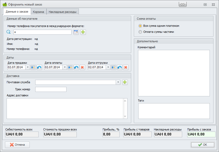Add new Почтовая служба with plus icon
Image resolution: width=219 pixels, height=152 pixels.
click(x=125, y=82)
